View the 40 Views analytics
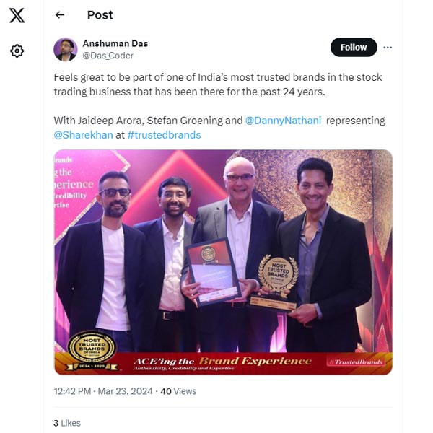The width and height of the screenshot is (433, 433). click(x=178, y=391)
